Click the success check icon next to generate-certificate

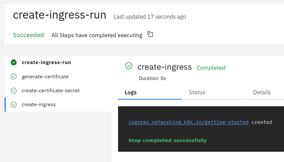tap(14, 76)
